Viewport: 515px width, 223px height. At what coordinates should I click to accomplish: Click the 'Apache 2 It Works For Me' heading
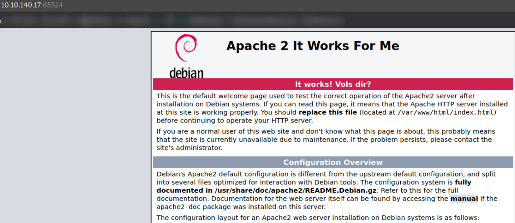click(313, 46)
